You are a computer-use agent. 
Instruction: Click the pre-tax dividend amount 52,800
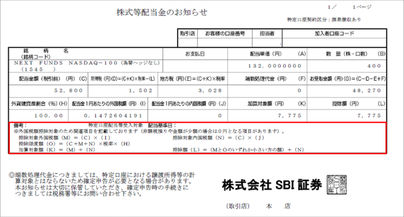(x=68, y=91)
